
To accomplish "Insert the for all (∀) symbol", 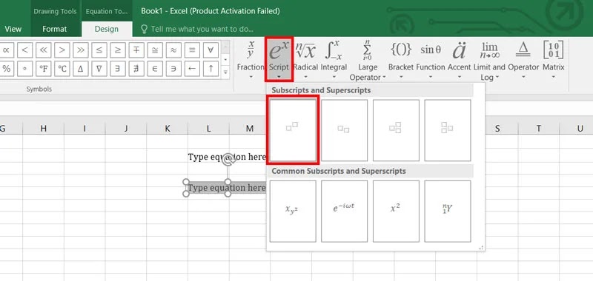I will [x=211, y=50].
